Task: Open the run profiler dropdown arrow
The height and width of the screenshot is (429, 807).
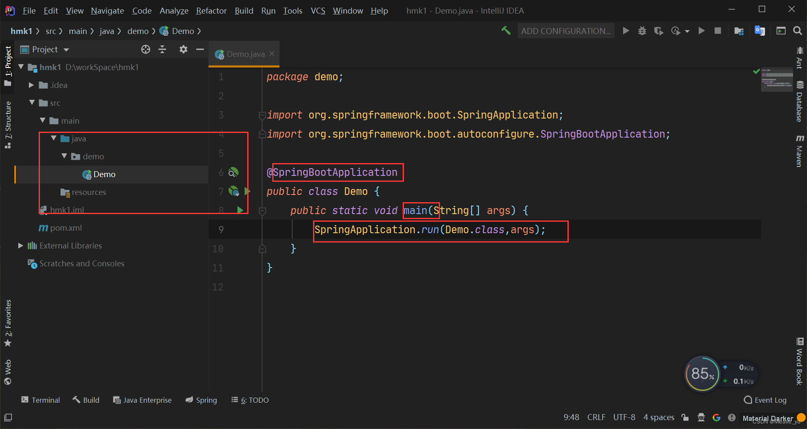Action: click(687, 31)
